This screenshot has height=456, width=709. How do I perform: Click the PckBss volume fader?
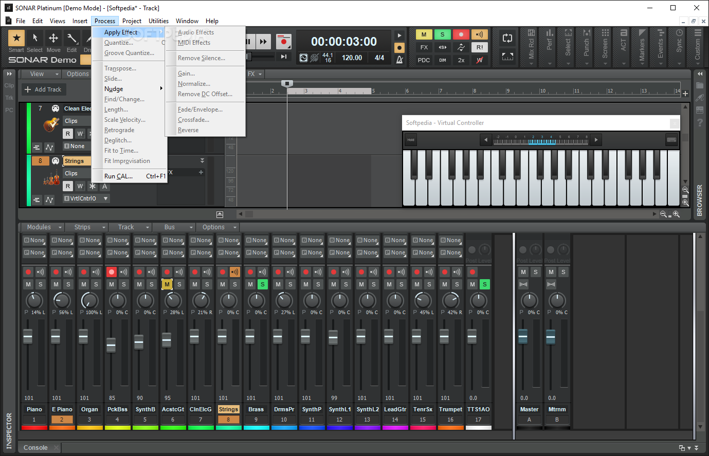(111, 345)
